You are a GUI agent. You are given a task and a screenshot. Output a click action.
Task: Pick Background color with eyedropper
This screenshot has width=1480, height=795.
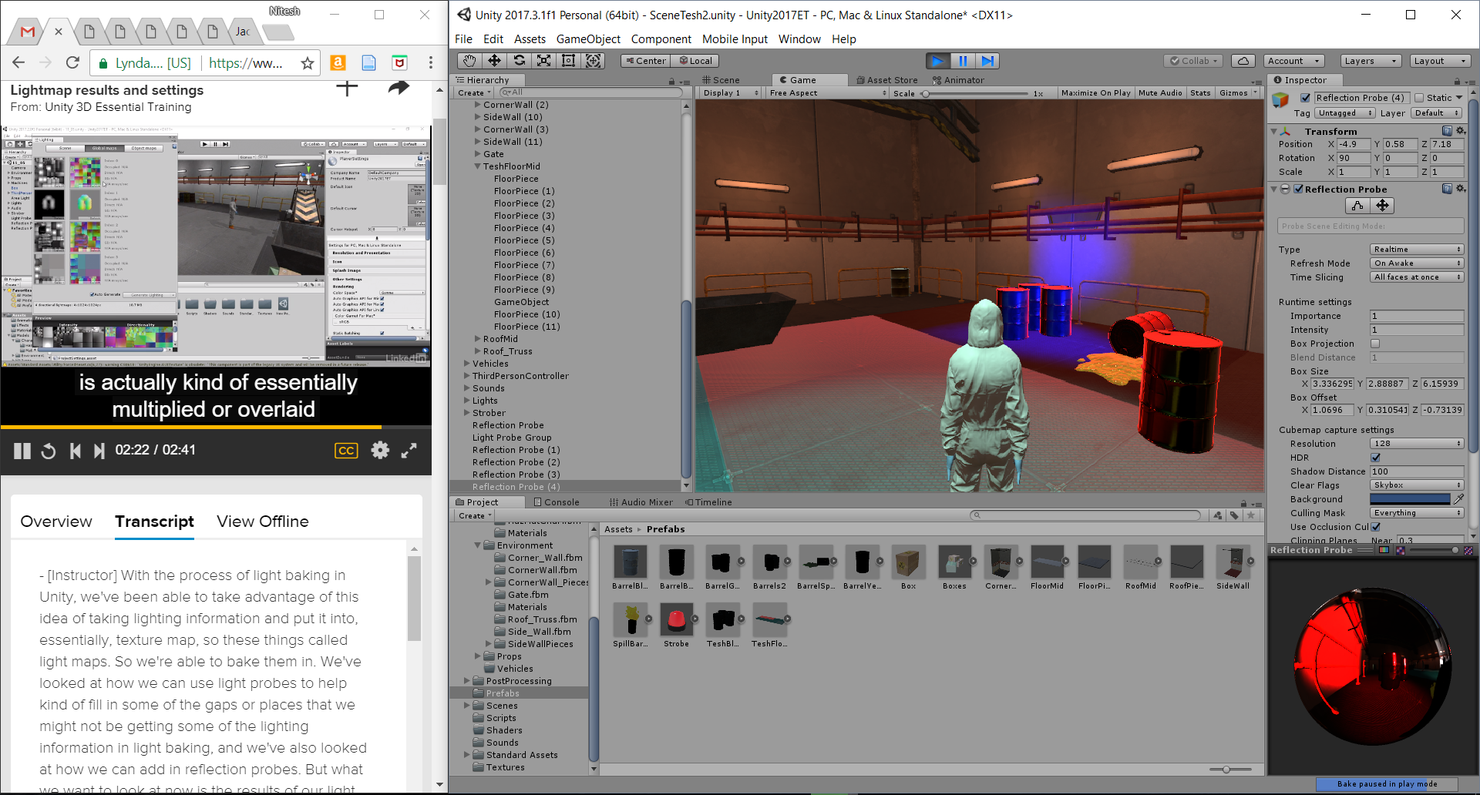pyautogui.click(x=1458, y=499)
